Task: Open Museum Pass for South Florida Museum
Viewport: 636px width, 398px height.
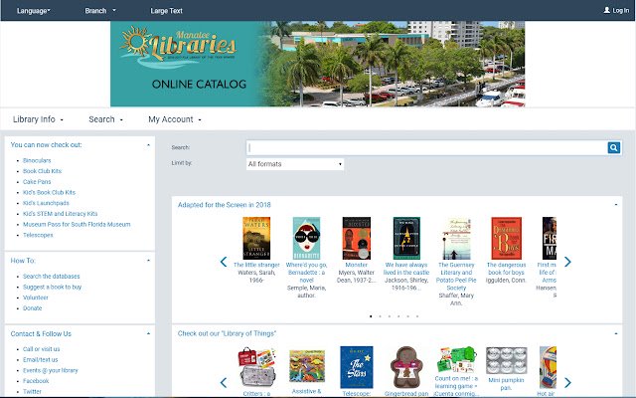Action: click(77, 224)
